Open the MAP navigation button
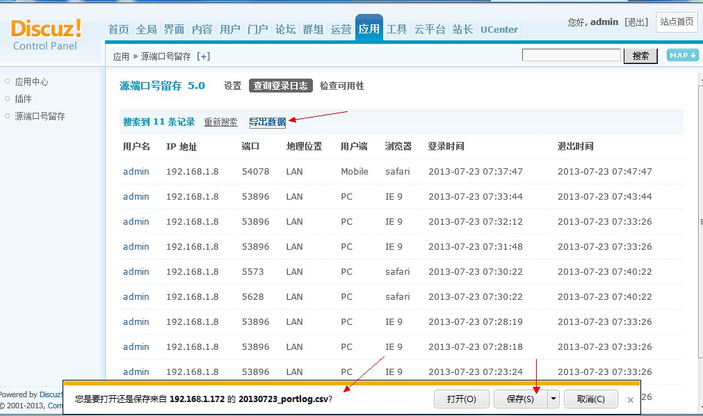The width and height of the screenshot is (703, 416). point(682,55)
